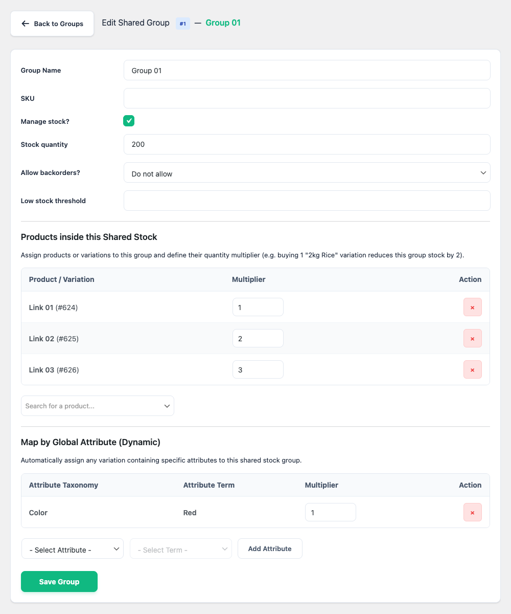Edit the multiplier for Link 02
The width and height of the screenshot is (511, 614).
[x=258, y=339]
